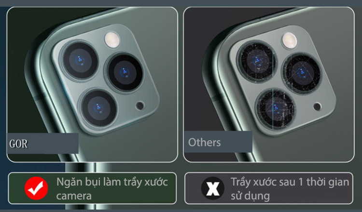Click the right-side scratched lens on Others phone
Viewport: 362px width, 212px height.
click(302, 73)
